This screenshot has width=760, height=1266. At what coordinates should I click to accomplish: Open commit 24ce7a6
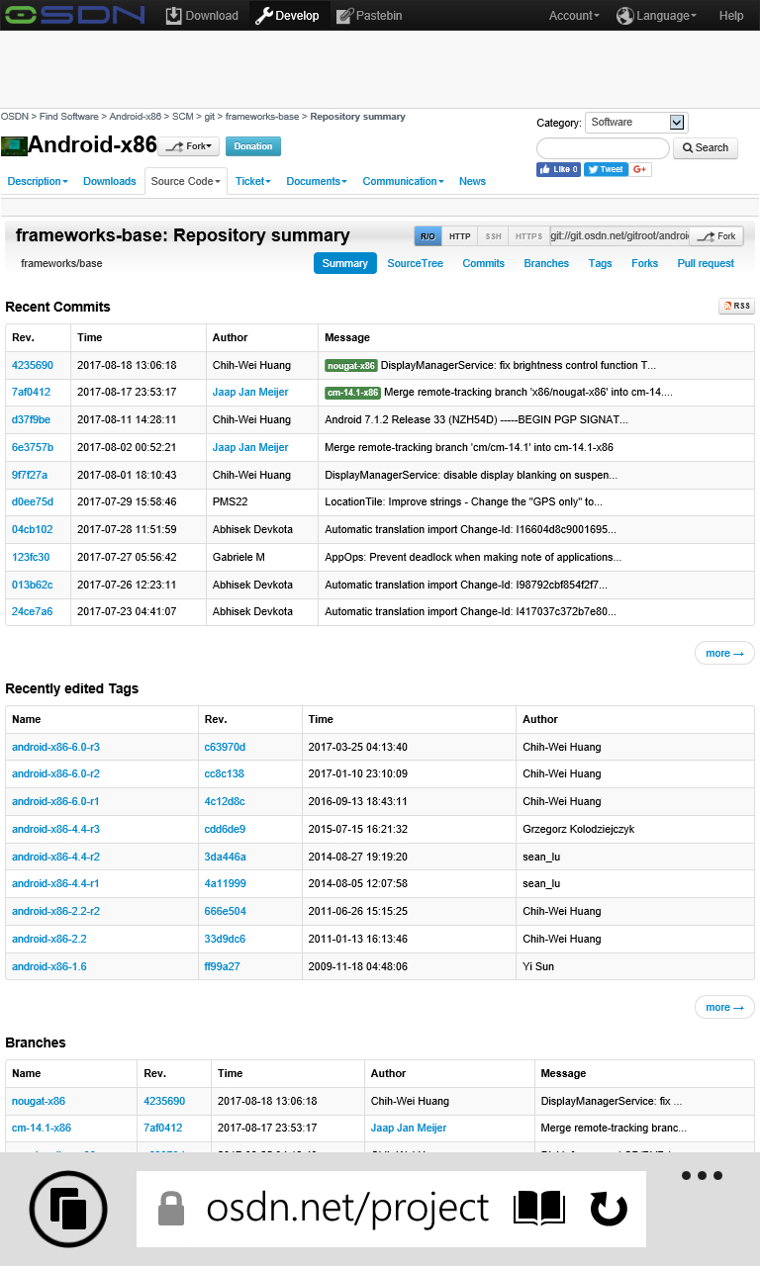click(x=33, y=611)
